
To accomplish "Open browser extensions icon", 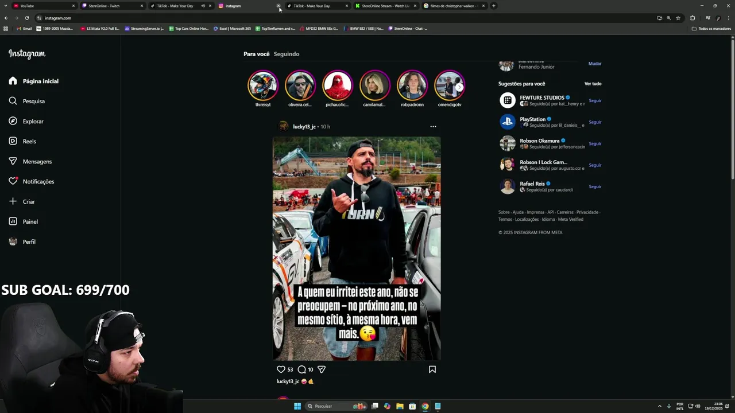I will 693,18.
